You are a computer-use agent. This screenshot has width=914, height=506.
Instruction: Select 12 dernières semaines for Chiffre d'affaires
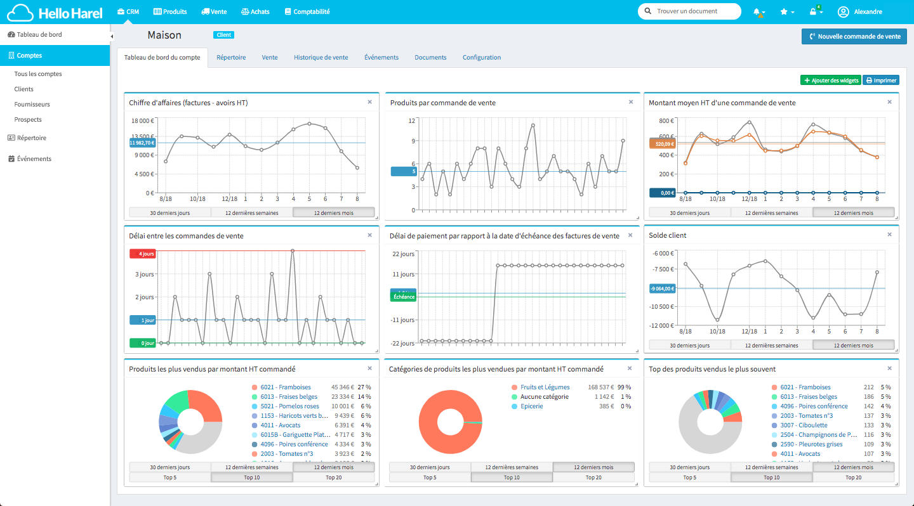252,213
